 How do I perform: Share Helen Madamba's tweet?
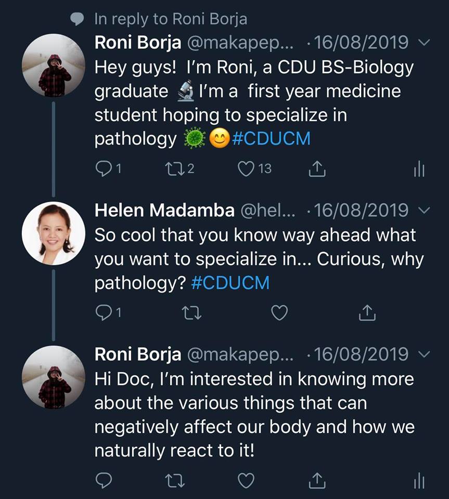[x=367, y=312]
